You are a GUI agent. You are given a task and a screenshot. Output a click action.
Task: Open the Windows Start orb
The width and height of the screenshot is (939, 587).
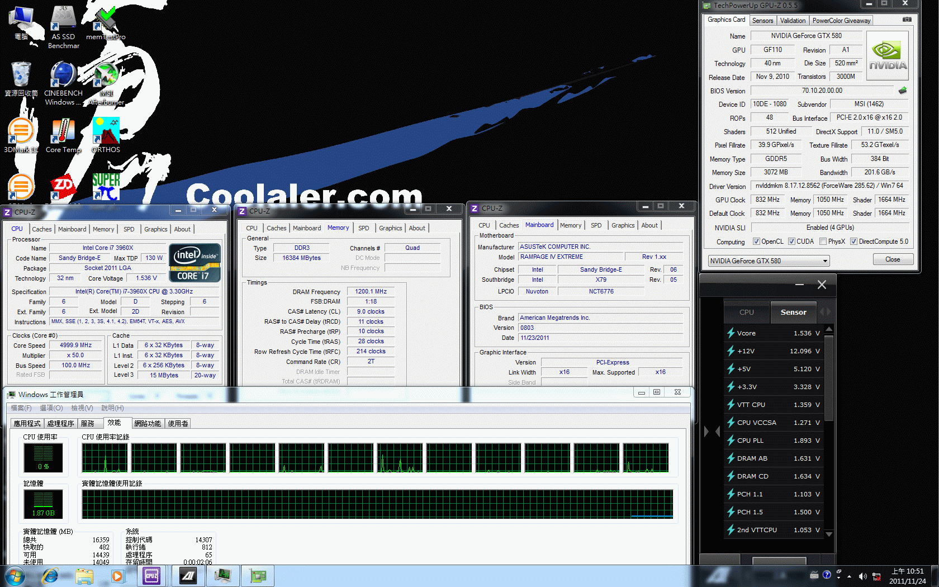click(x=15, y=576)
